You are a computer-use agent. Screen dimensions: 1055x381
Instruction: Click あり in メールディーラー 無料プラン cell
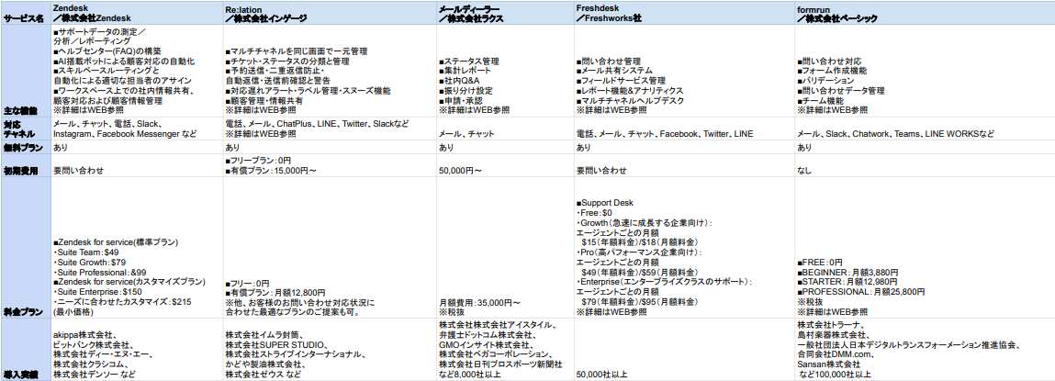(446, 147)
